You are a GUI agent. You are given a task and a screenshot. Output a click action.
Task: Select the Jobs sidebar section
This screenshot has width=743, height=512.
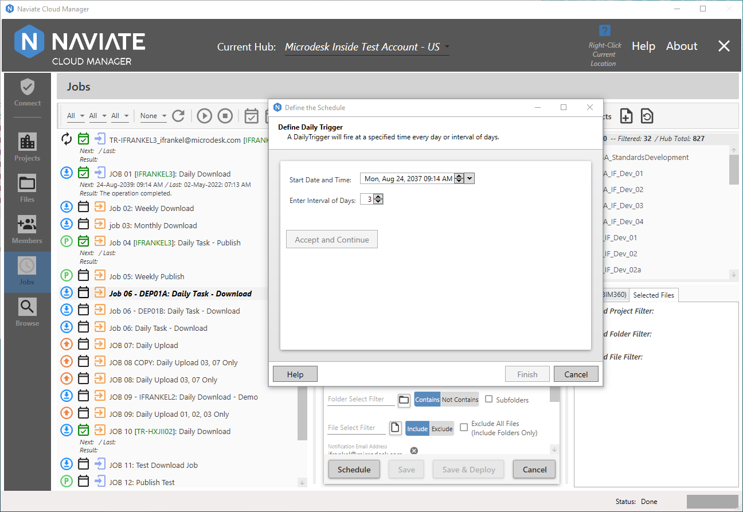[28, 272]
